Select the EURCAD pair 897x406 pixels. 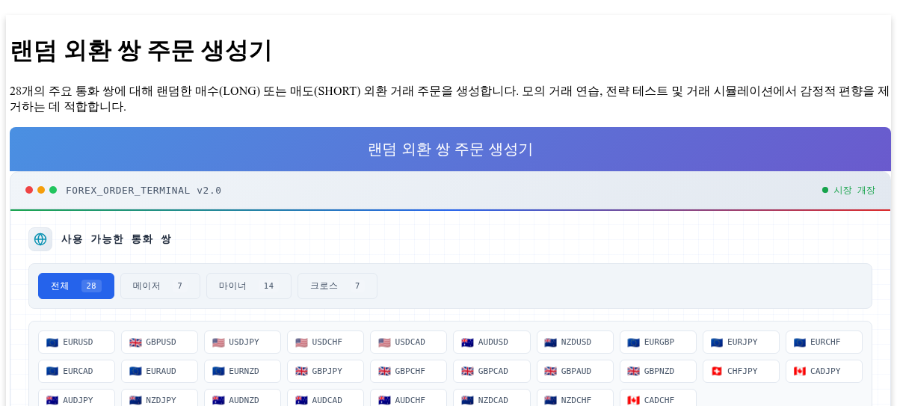click(76, 372)
